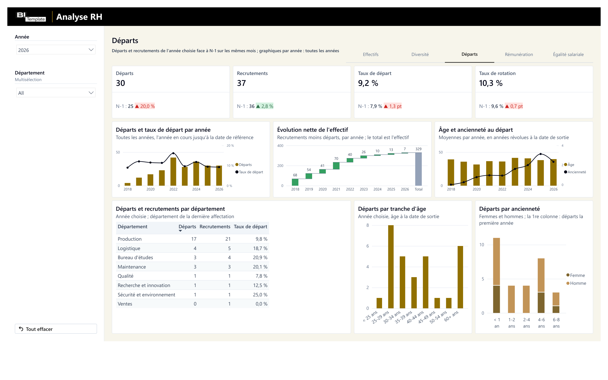Viewport: 608px width, 380px height.
Task: Go to the Rémunération tab
Action: click(x=519, y=54)
